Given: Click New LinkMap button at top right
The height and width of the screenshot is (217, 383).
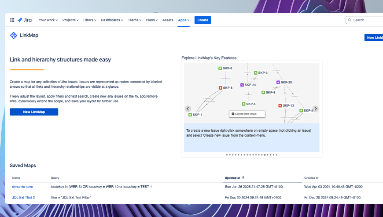Looking at the screenshot, I should [374, 37].
